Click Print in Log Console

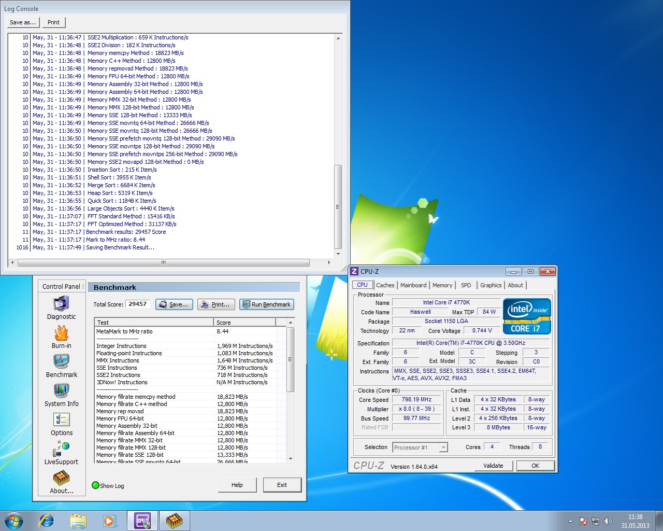[x=53, y=22]
